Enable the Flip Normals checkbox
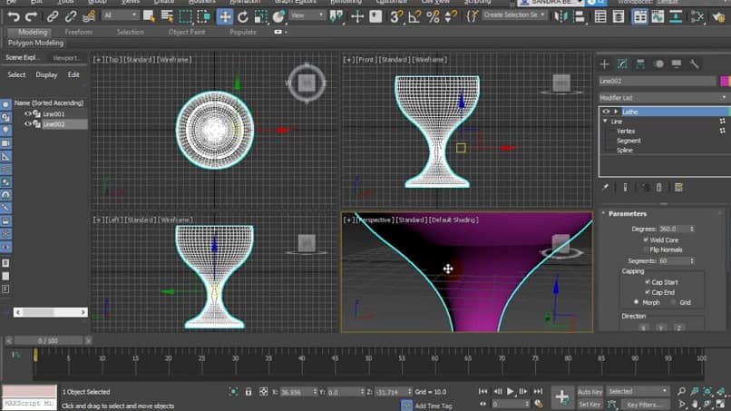The width and height of the screenshot is (731, 411). tap(645, 250)
